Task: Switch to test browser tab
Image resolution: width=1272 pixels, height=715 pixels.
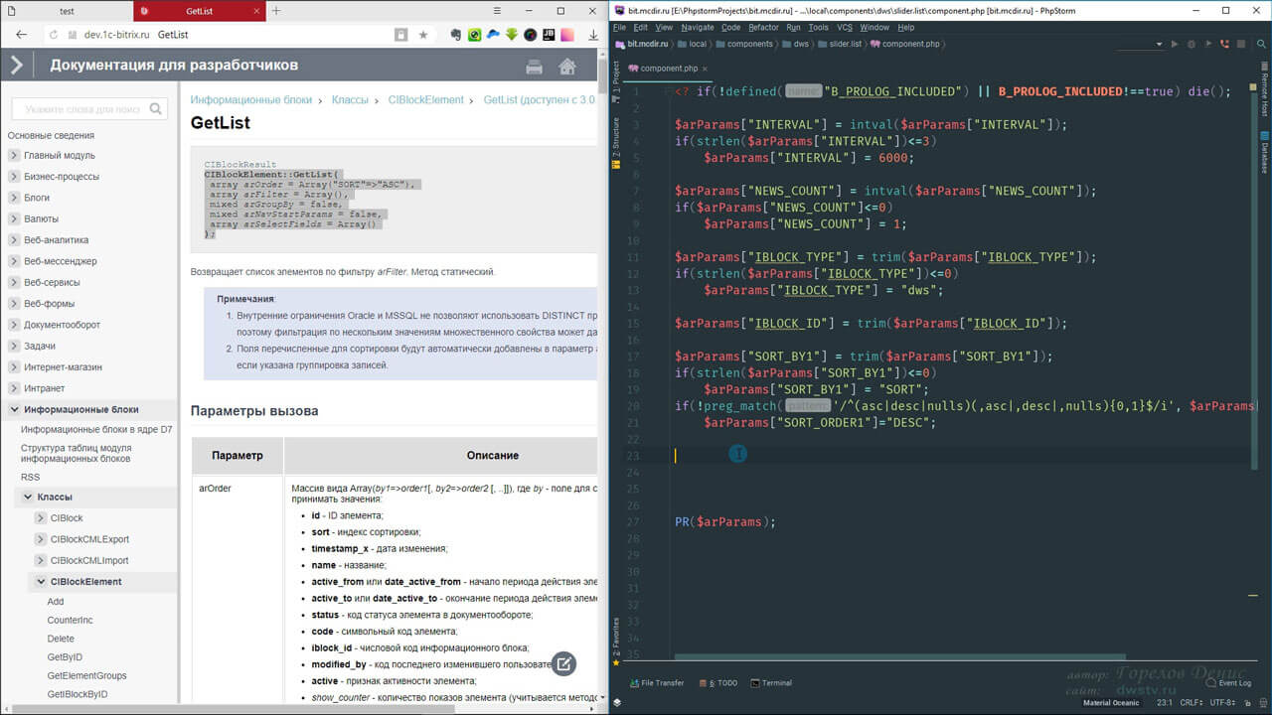Action: point(67,11)
